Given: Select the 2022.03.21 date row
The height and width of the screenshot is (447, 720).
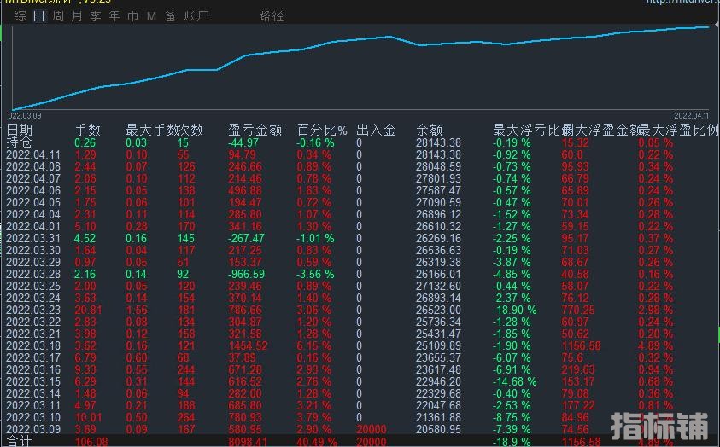Looking at the screenshot, I should tap(33, 334).
